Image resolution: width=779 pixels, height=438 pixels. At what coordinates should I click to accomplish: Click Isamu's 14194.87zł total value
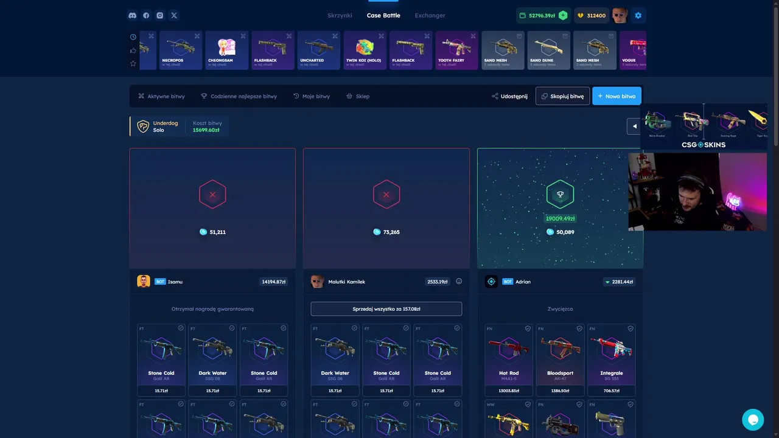coord(273,282)
